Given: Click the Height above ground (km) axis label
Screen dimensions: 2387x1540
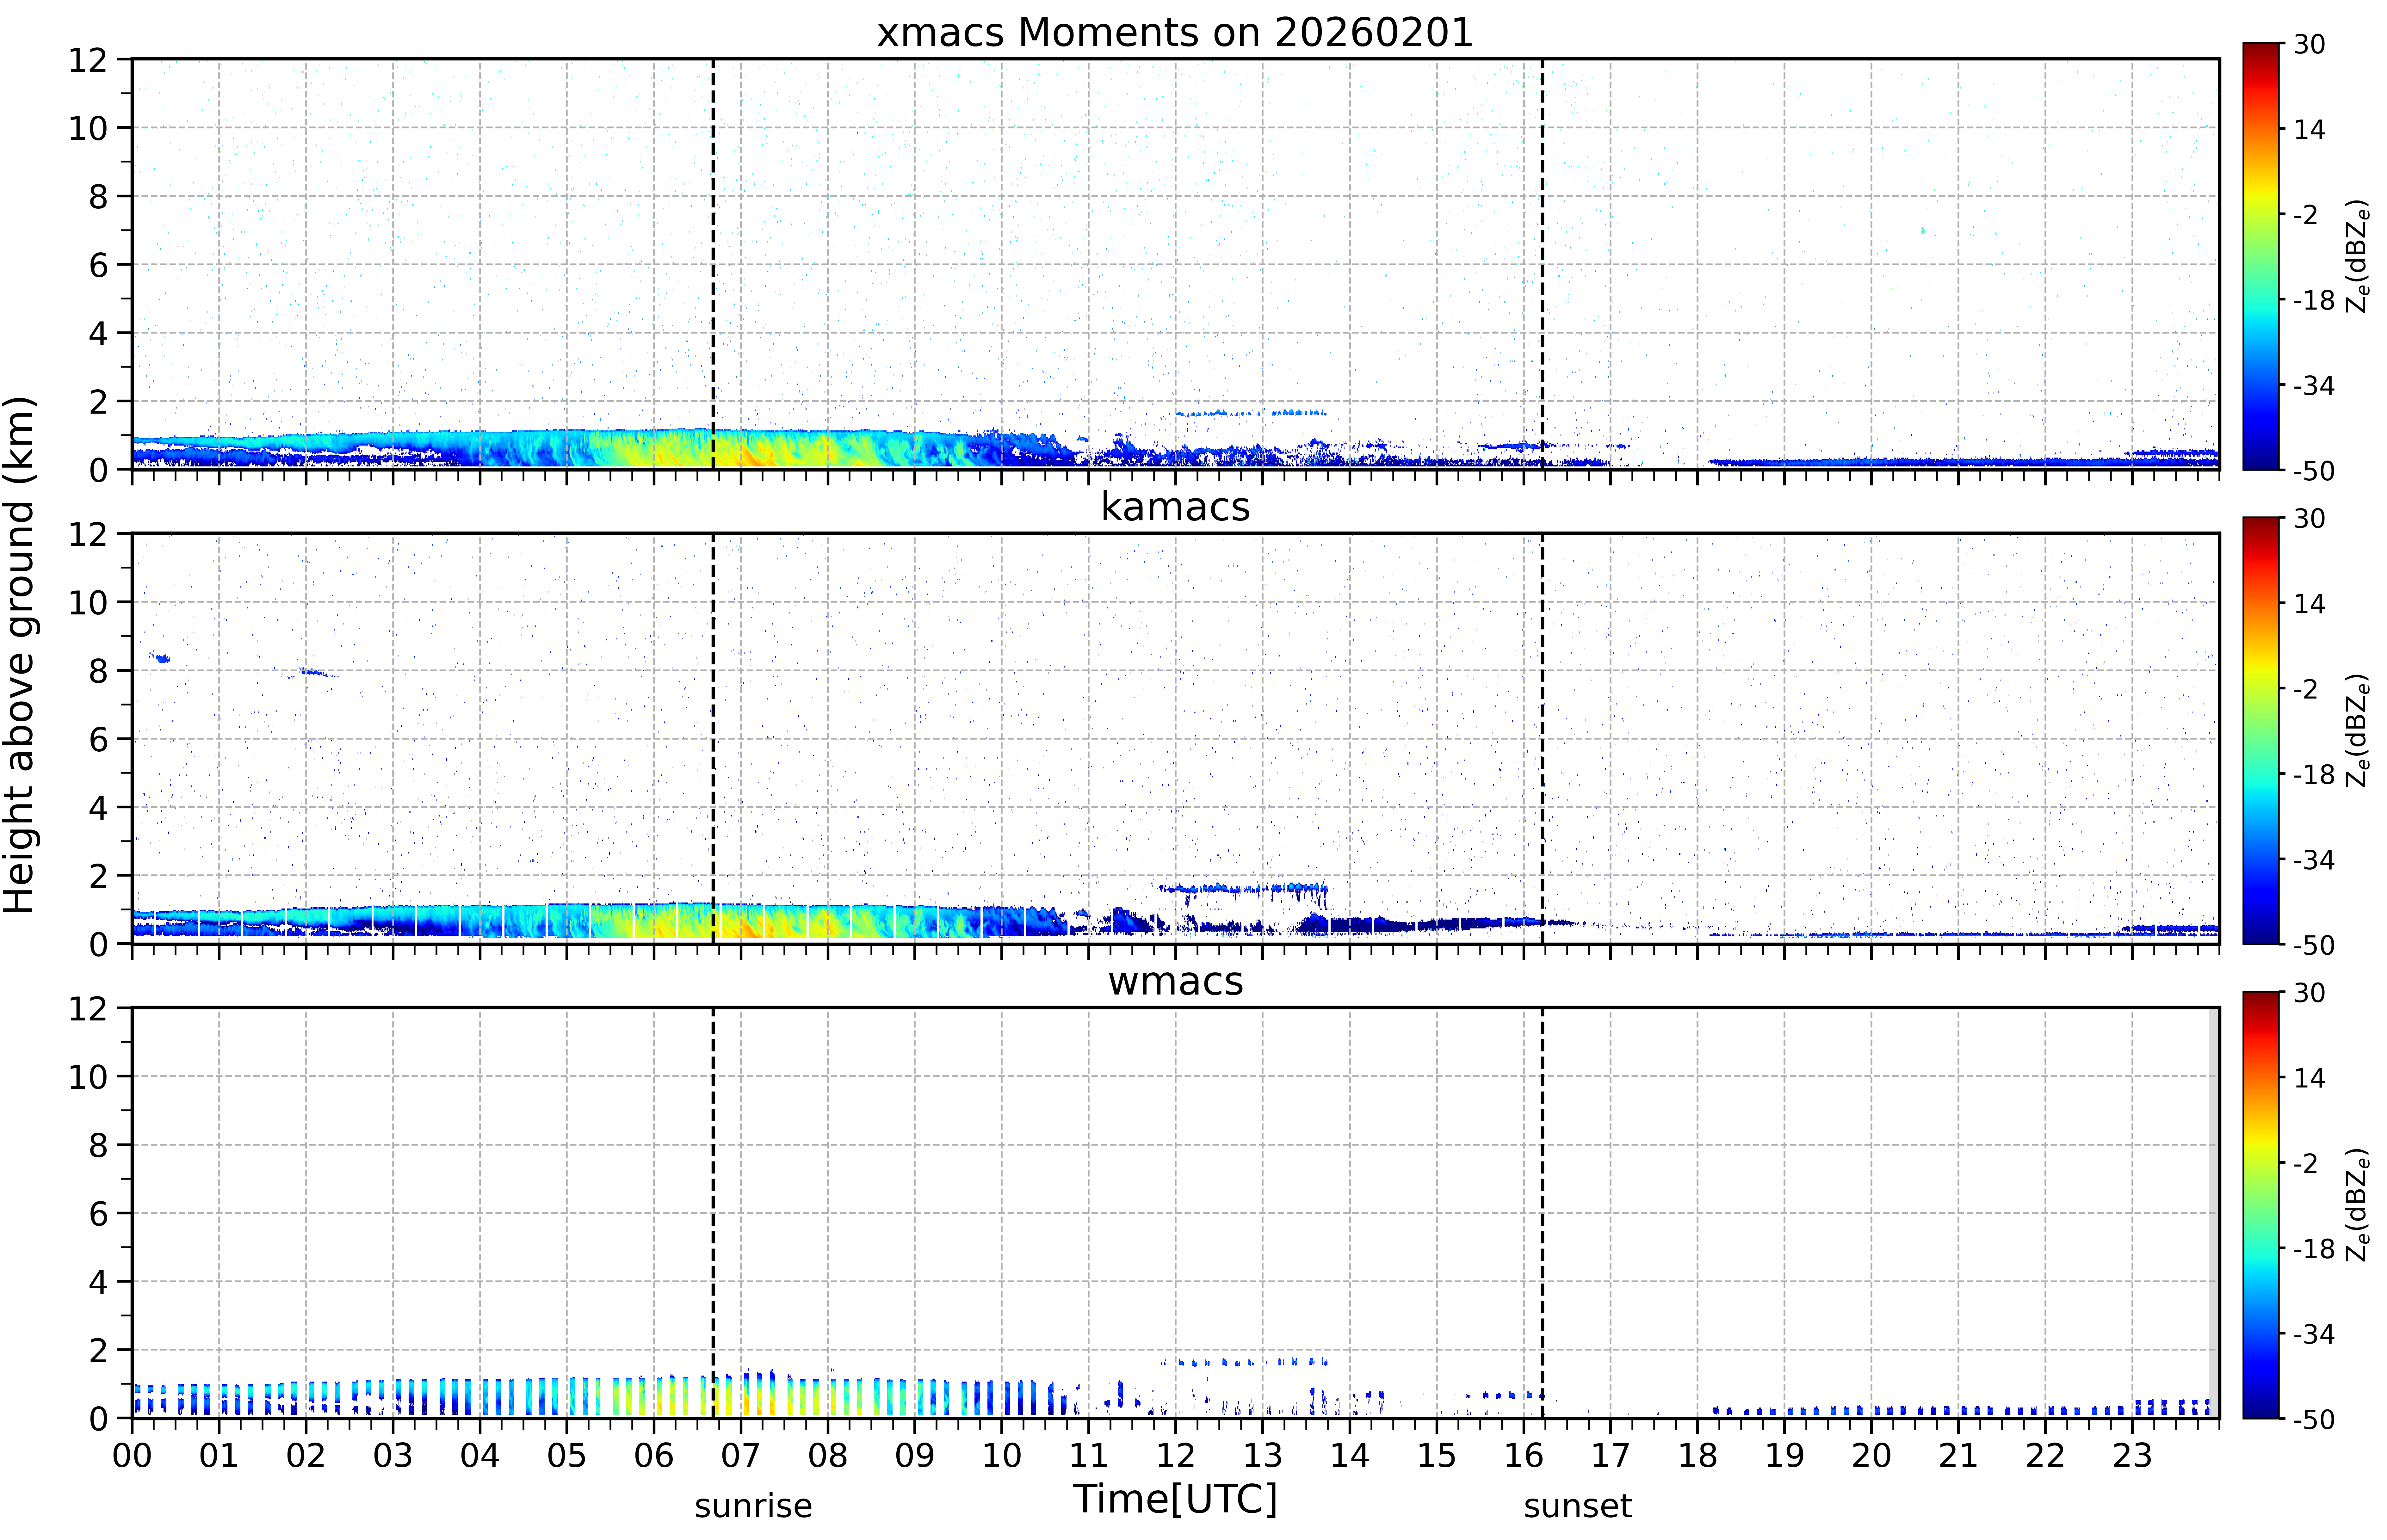Looking at the screenshot, I should pos(20,655).
